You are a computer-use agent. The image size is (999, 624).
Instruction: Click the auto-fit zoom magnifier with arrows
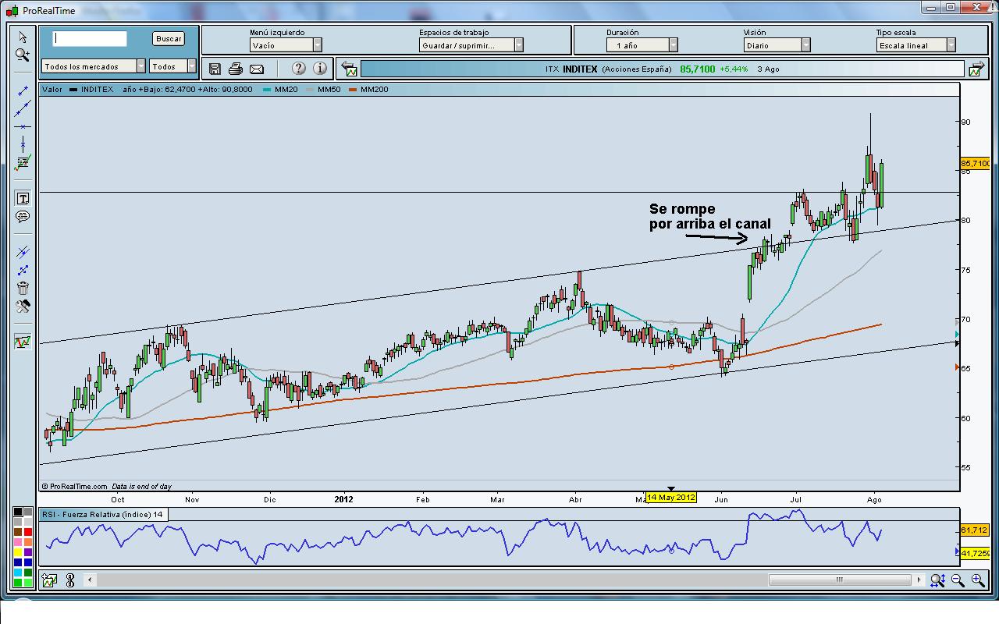click(x=937, y=580)
